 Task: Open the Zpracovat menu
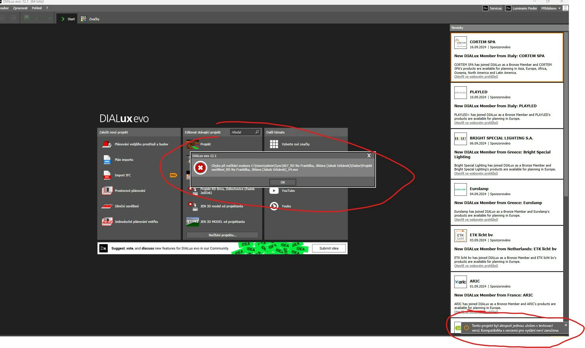click(20, 8)
